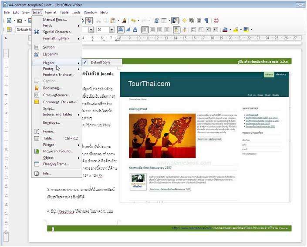Open the Tools menu

(76, 12)
